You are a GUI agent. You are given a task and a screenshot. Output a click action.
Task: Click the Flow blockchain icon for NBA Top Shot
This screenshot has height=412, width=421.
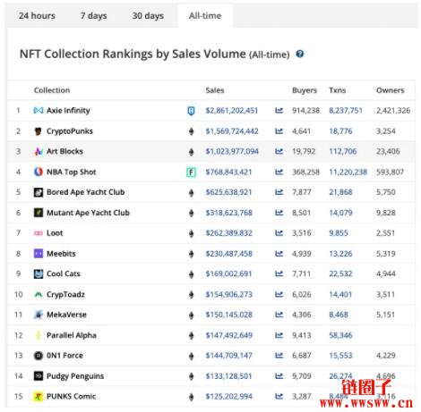point(191,172)
